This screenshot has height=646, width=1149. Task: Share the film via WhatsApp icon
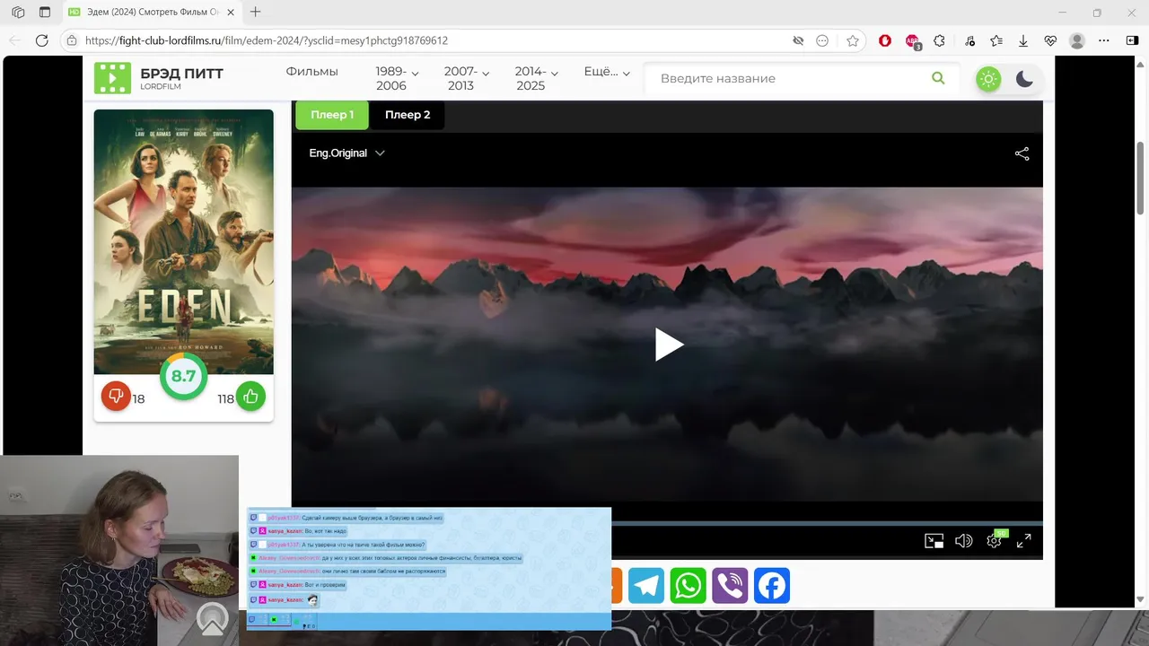(x=689, y=586)
